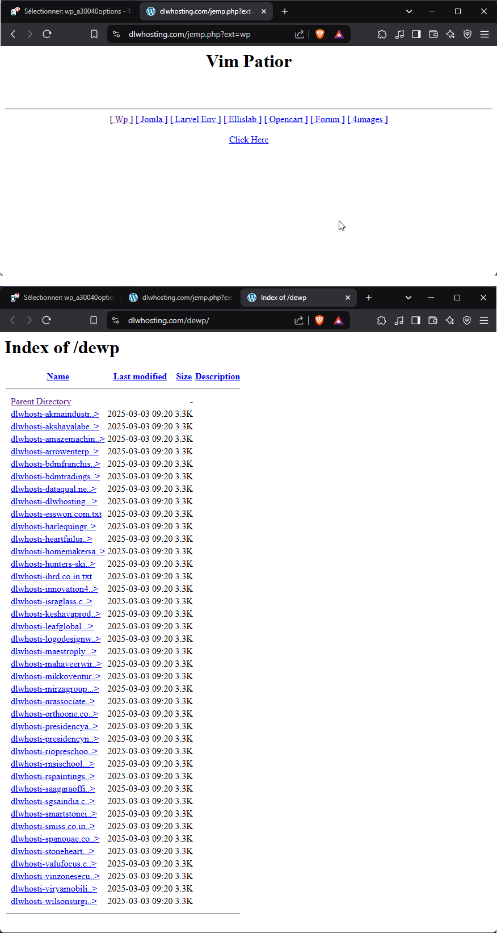Open the Opencart link
The image size is (497, 933).
click(x=286, y=119)
